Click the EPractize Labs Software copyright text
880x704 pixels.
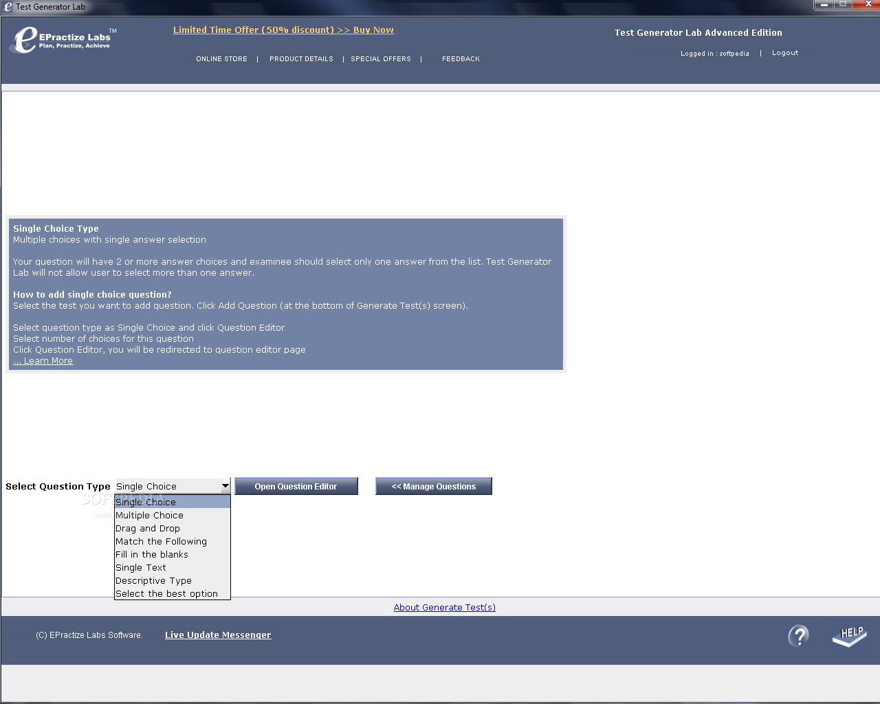click(x=89, y=635)
